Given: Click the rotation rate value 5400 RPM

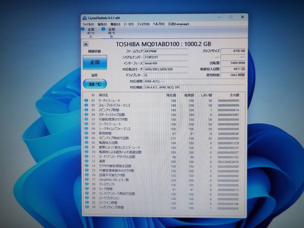Looking at the screenshot, I should click(x=233, y=63).
